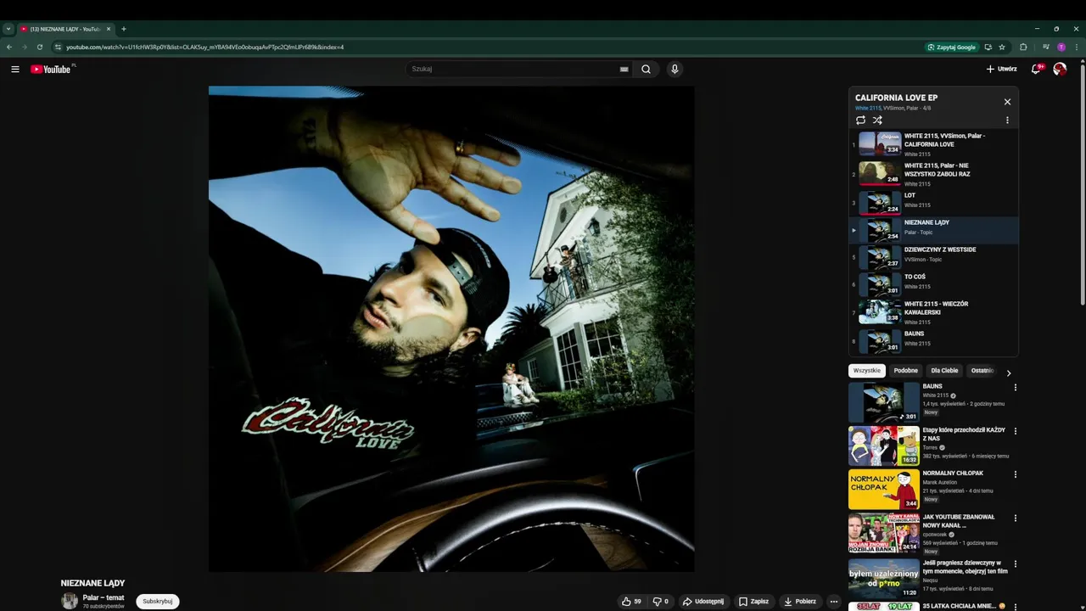1086x611 pixels.
Task: Click the install app icon in address bar
Action: coord(988,48)
